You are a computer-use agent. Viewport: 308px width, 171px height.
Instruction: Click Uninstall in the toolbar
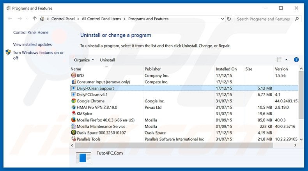click(107, 60)
